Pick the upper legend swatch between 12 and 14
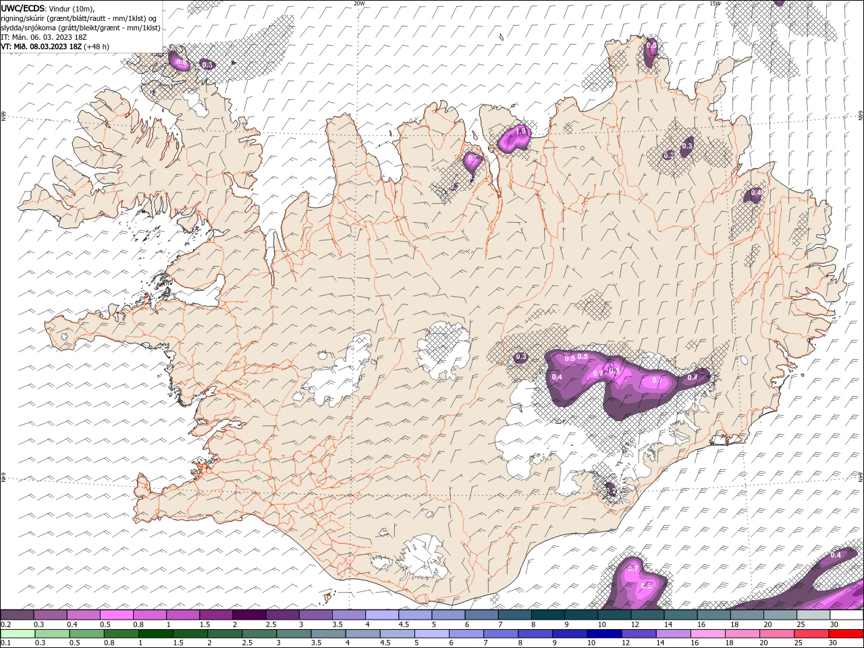Screen dimensions: 864x648 click(647, 615)
